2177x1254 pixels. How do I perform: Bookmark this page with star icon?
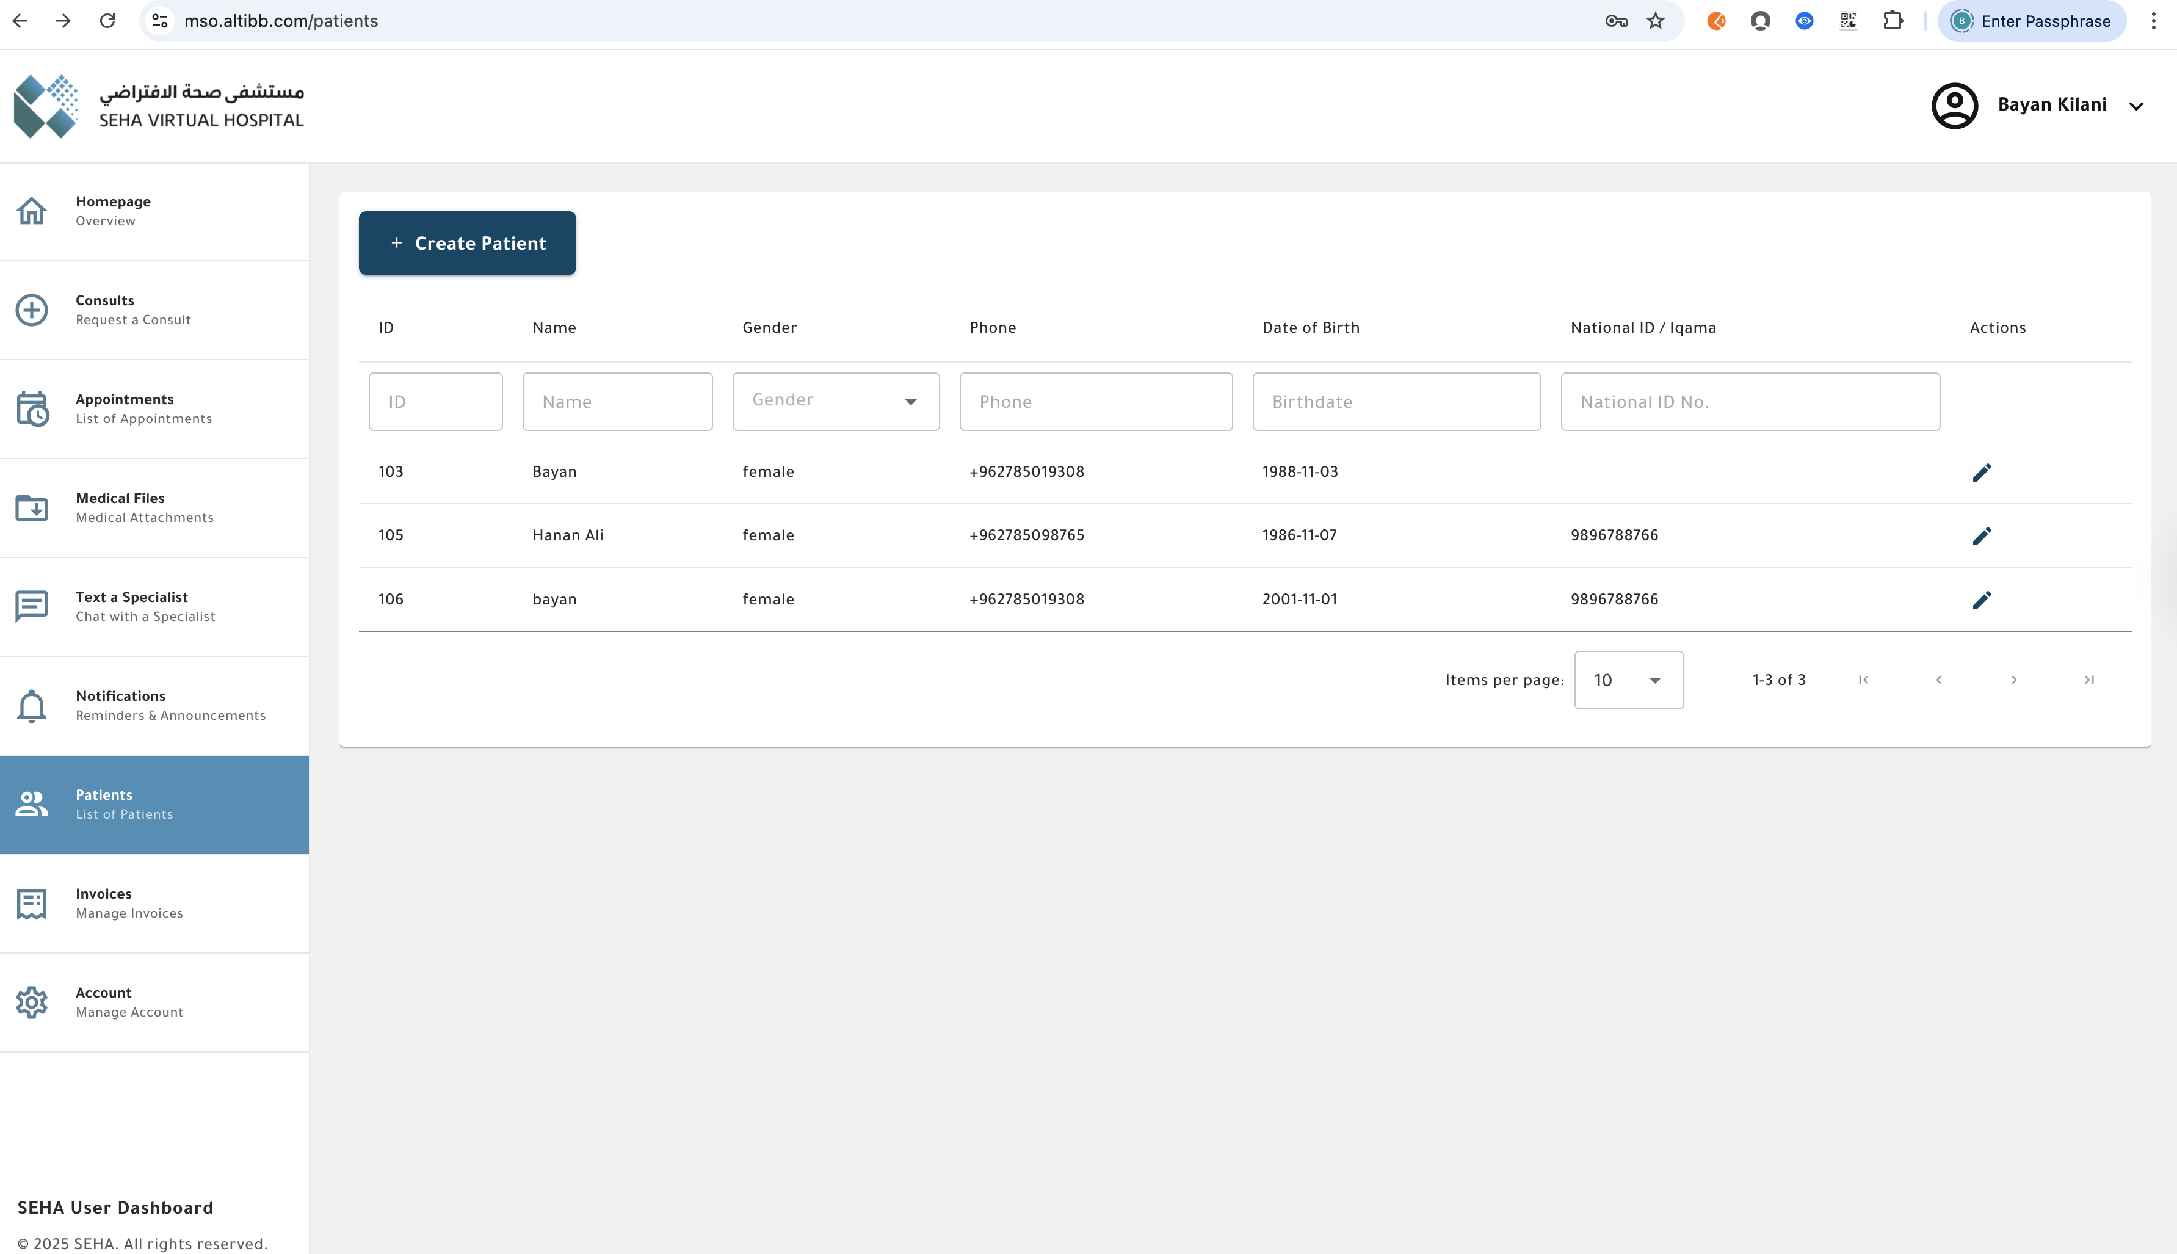coord(1655,21)
